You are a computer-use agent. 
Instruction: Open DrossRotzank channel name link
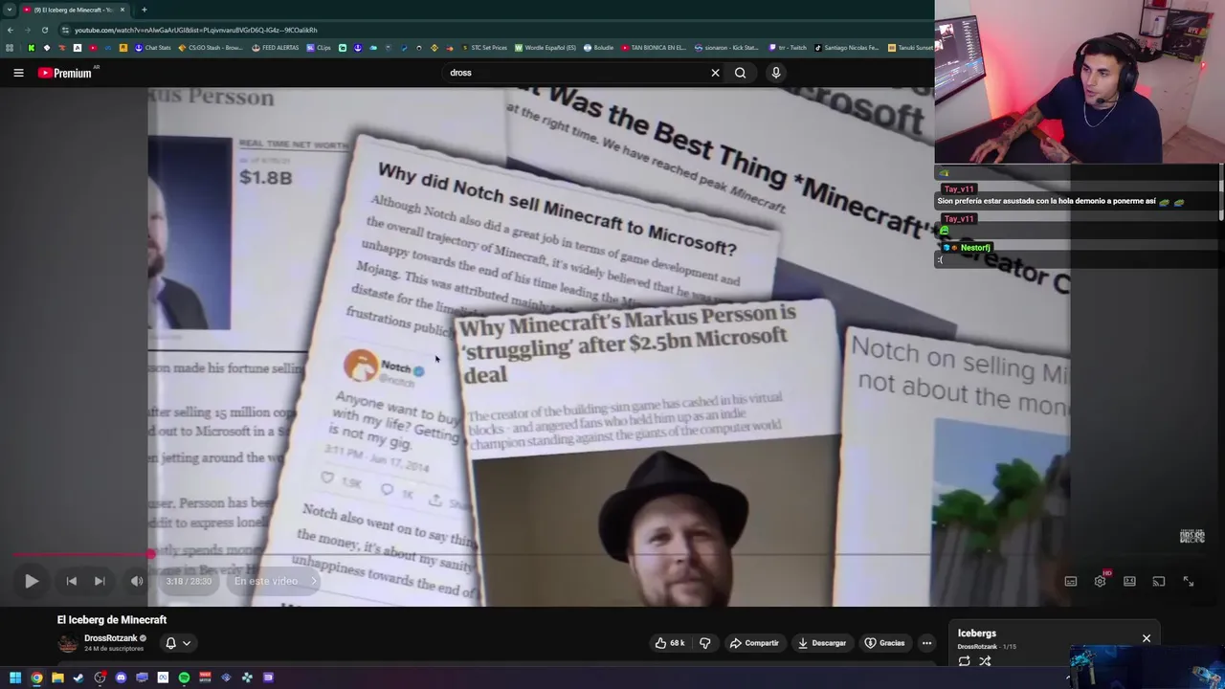[x=110, y=638]
